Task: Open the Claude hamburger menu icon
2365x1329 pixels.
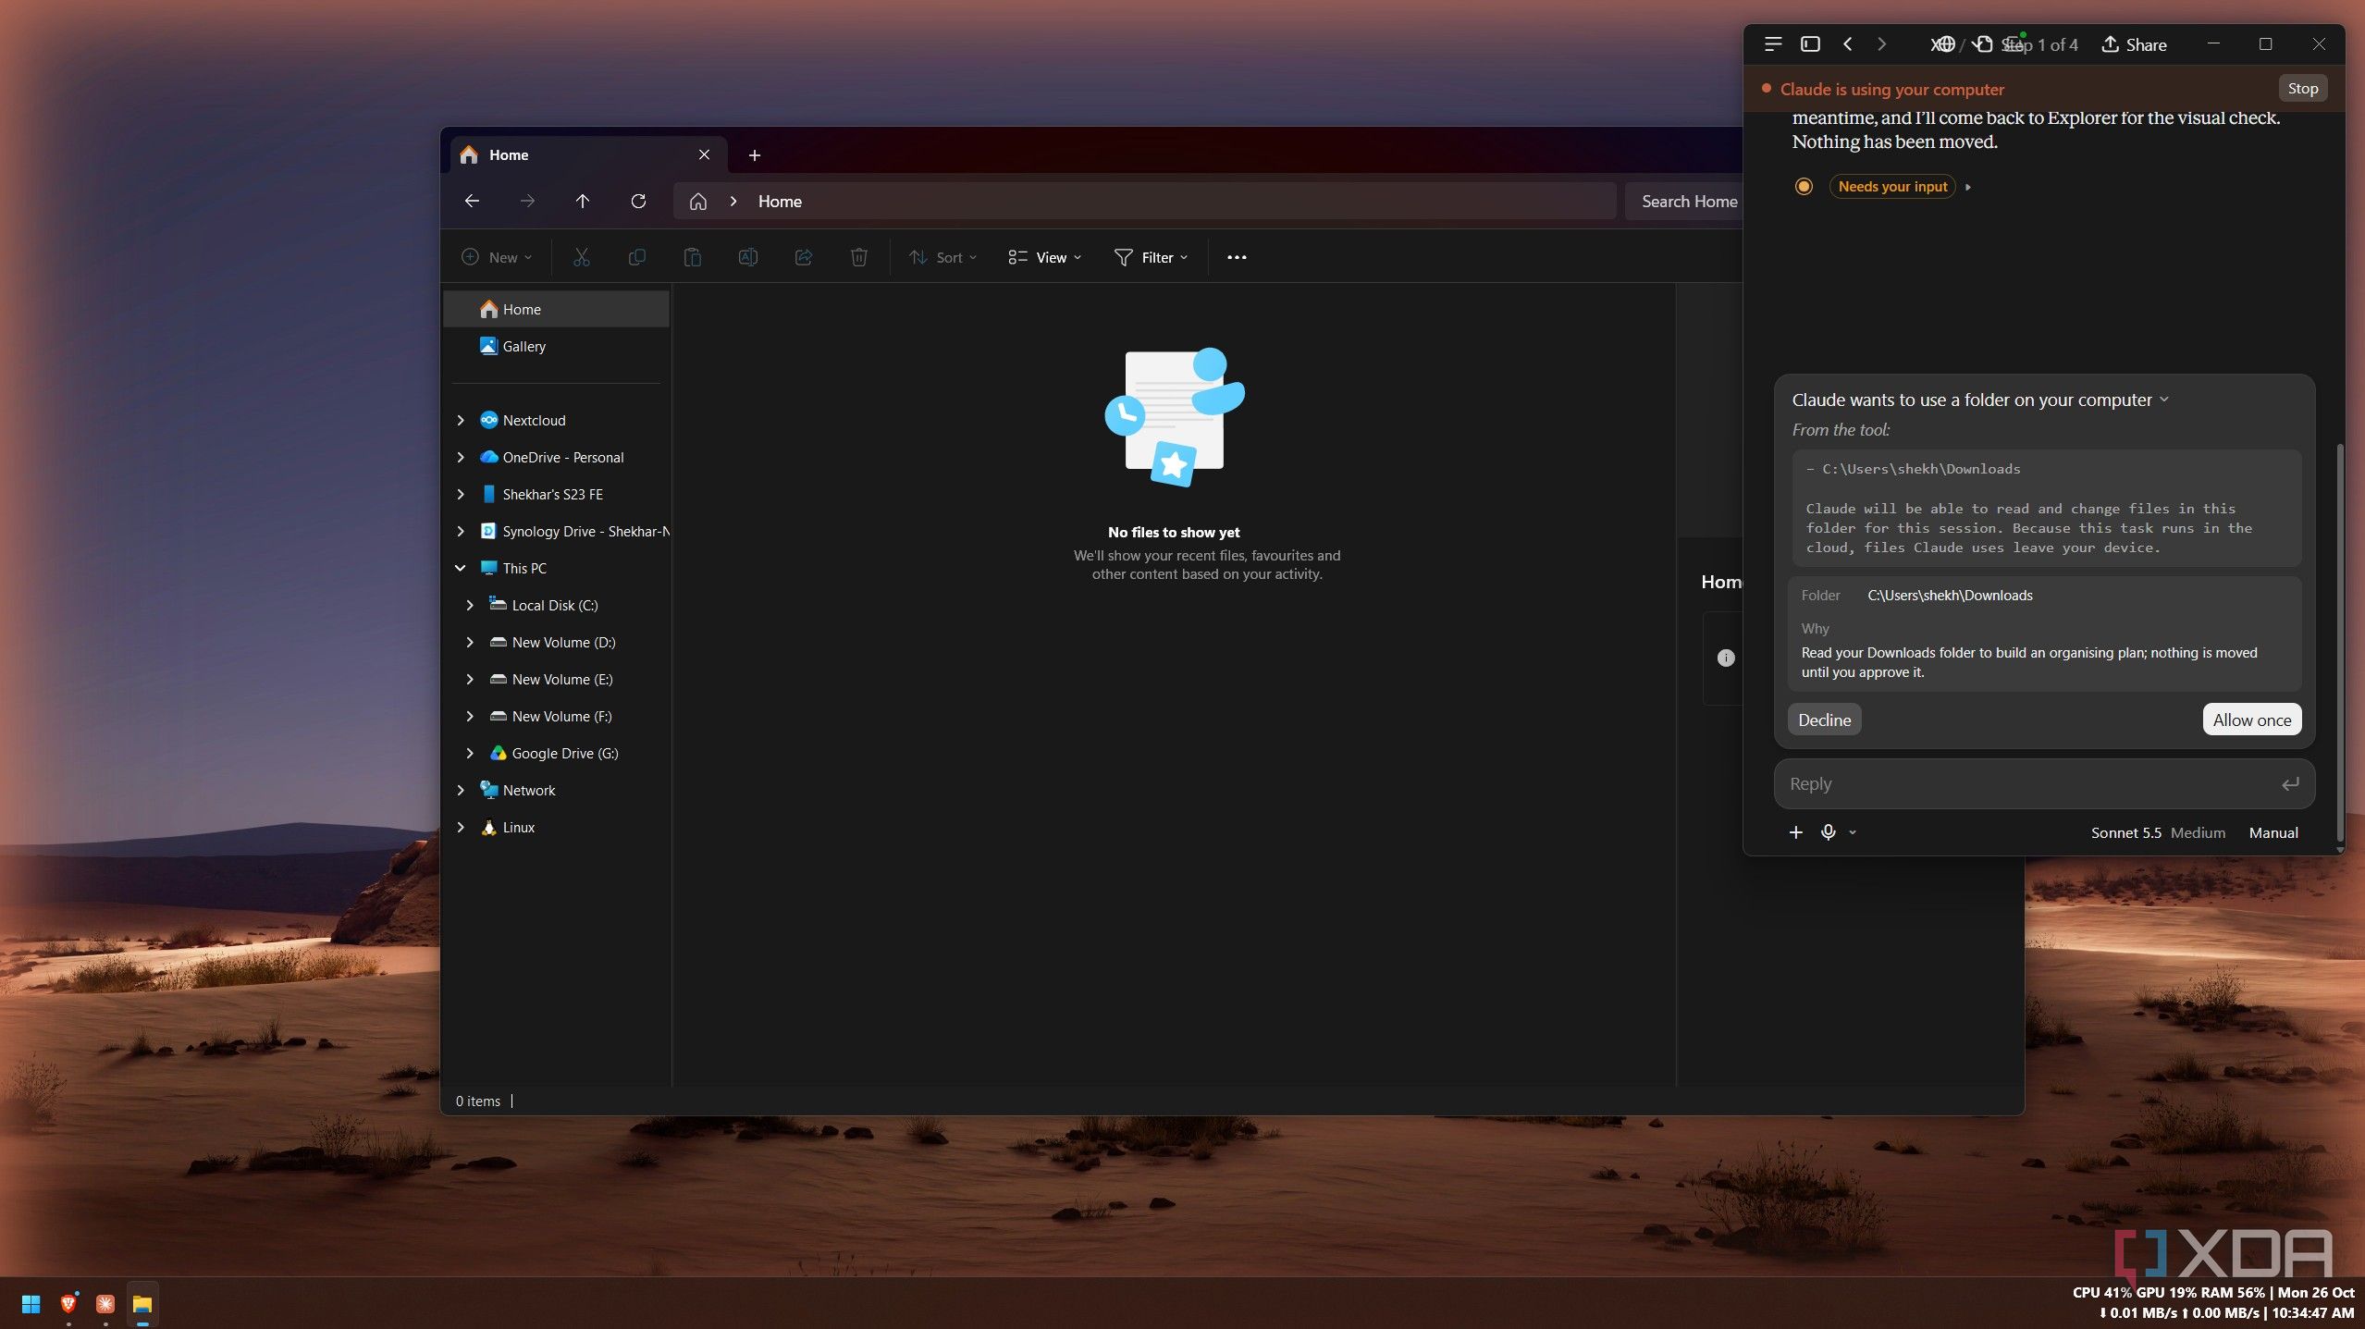Action: coord(1772,44)
